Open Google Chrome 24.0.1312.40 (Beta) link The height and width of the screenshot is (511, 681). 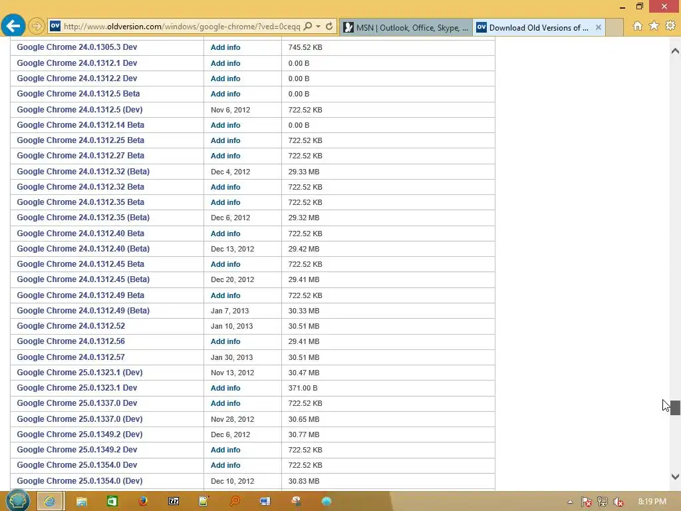[x=83, y=249]
